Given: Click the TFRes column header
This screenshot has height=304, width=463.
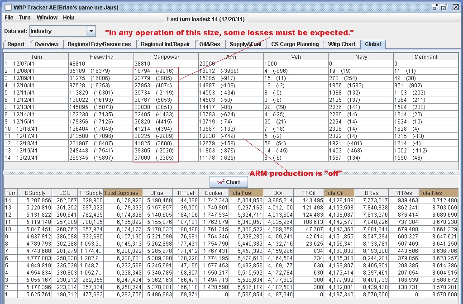Looking at the screenshot, I should pos(404,193).
